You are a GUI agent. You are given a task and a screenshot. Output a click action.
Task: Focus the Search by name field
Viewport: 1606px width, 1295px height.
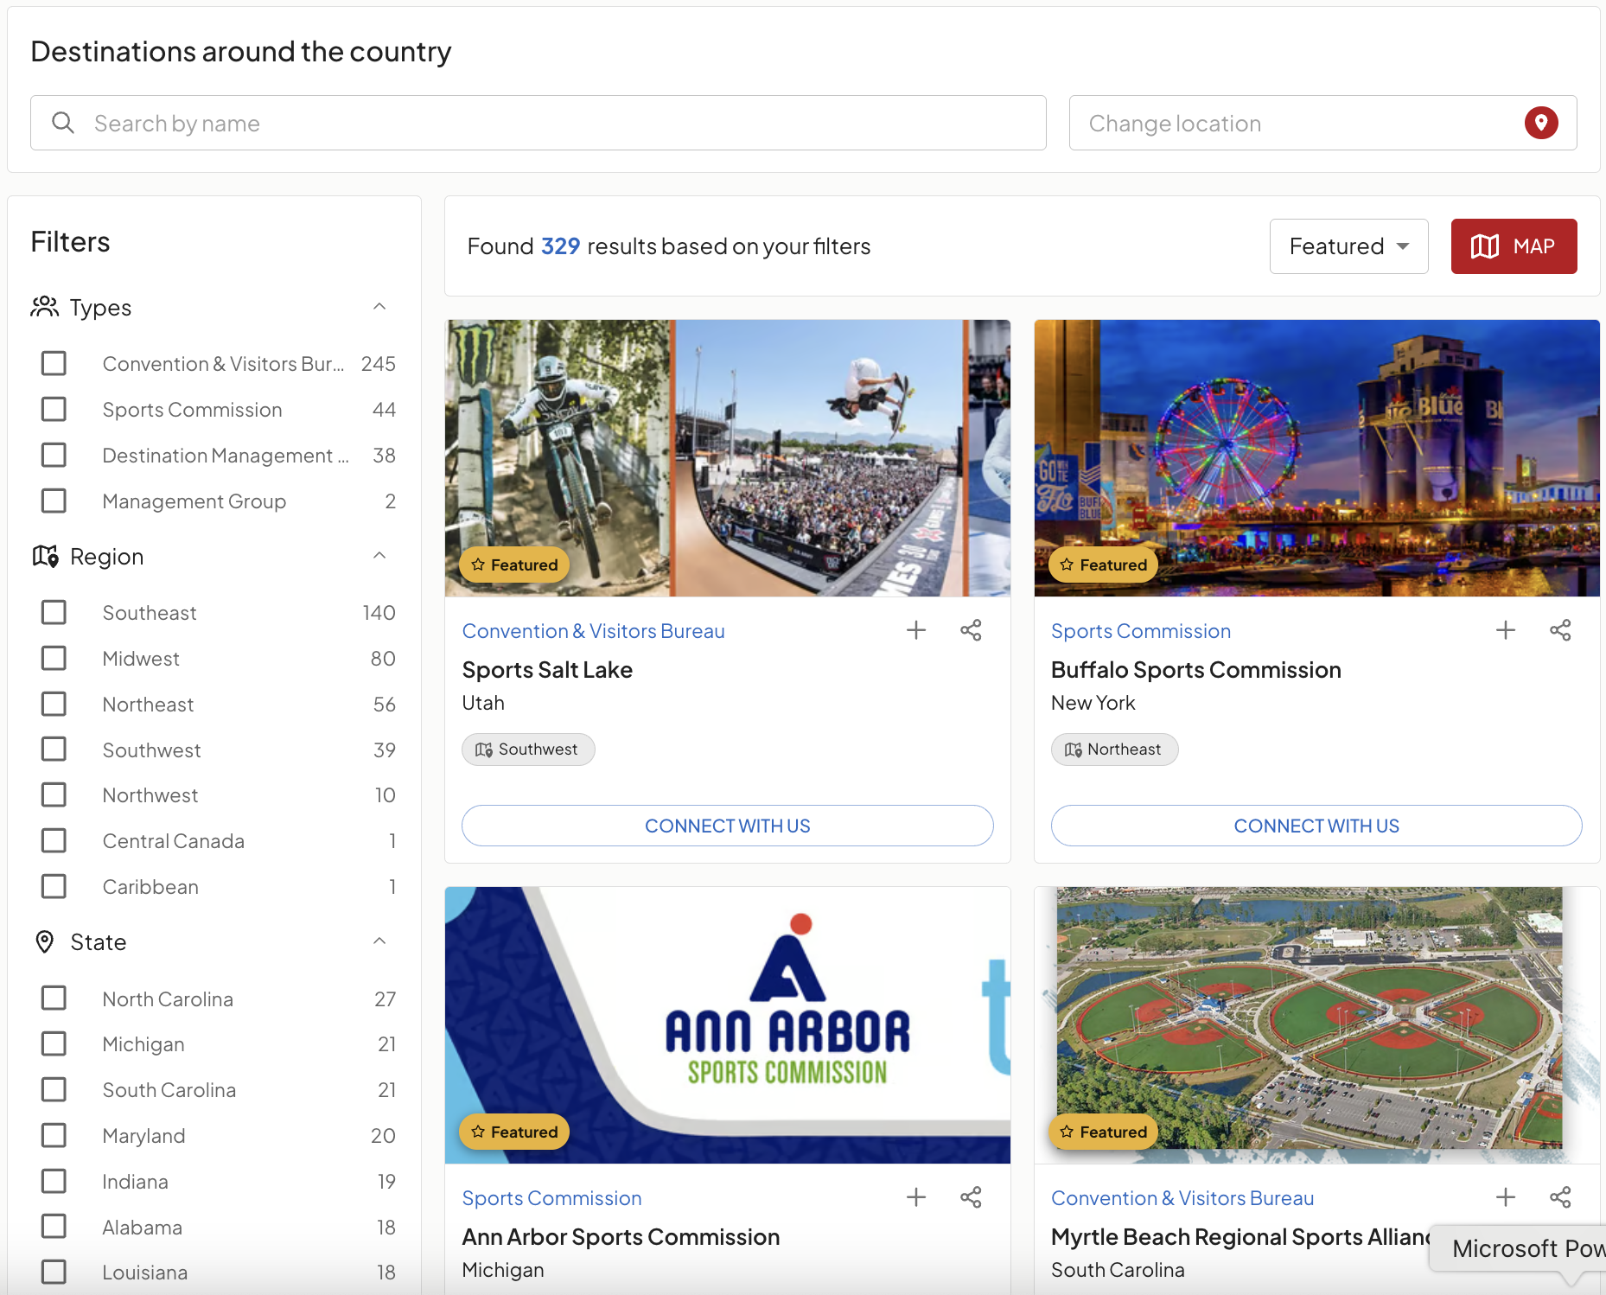[x=539, y=123]
